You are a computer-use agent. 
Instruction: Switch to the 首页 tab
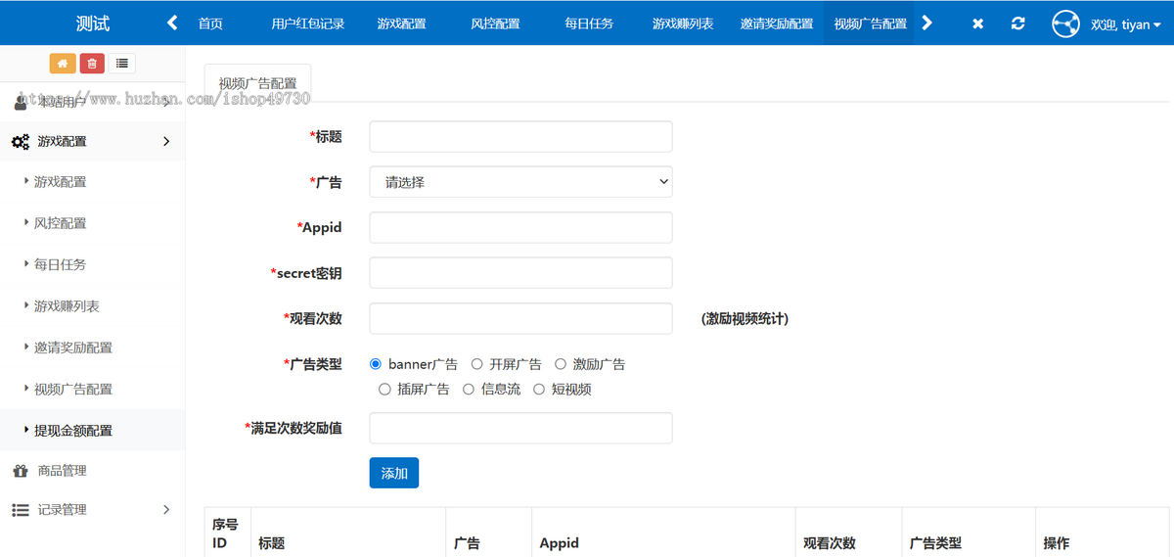(210, 23)
